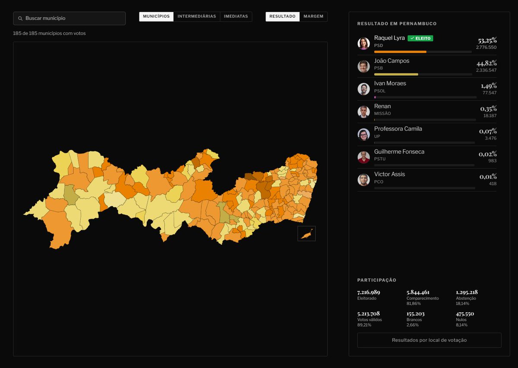Viewport: 518px width, 368px height.
Task: Click the green ELEITO badge
Action: 420,38
